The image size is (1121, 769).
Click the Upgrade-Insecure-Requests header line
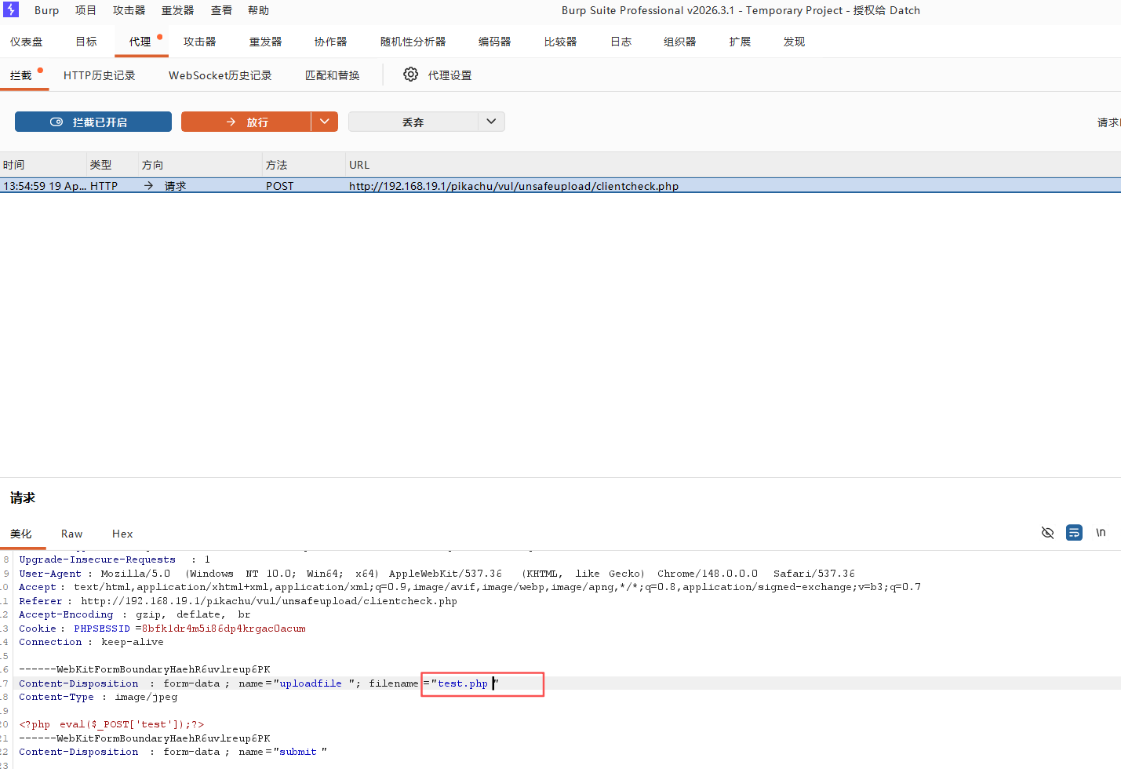point(115,559)
